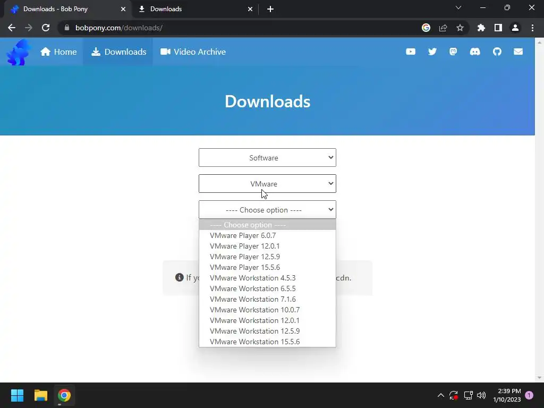Select VMware Workstation 7.1.6
Image resolution: width=544 pixels, height=408 pixels.
pos(267,299)
